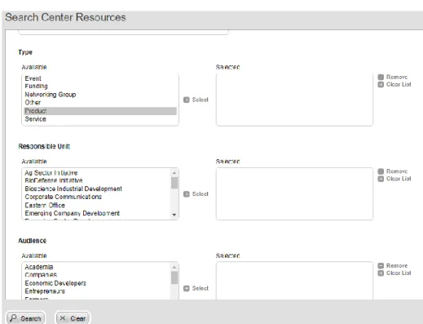The image size is (423, 324).
Task: Click the Select arrow icon for Audience
Action: [x=187, y=288]
